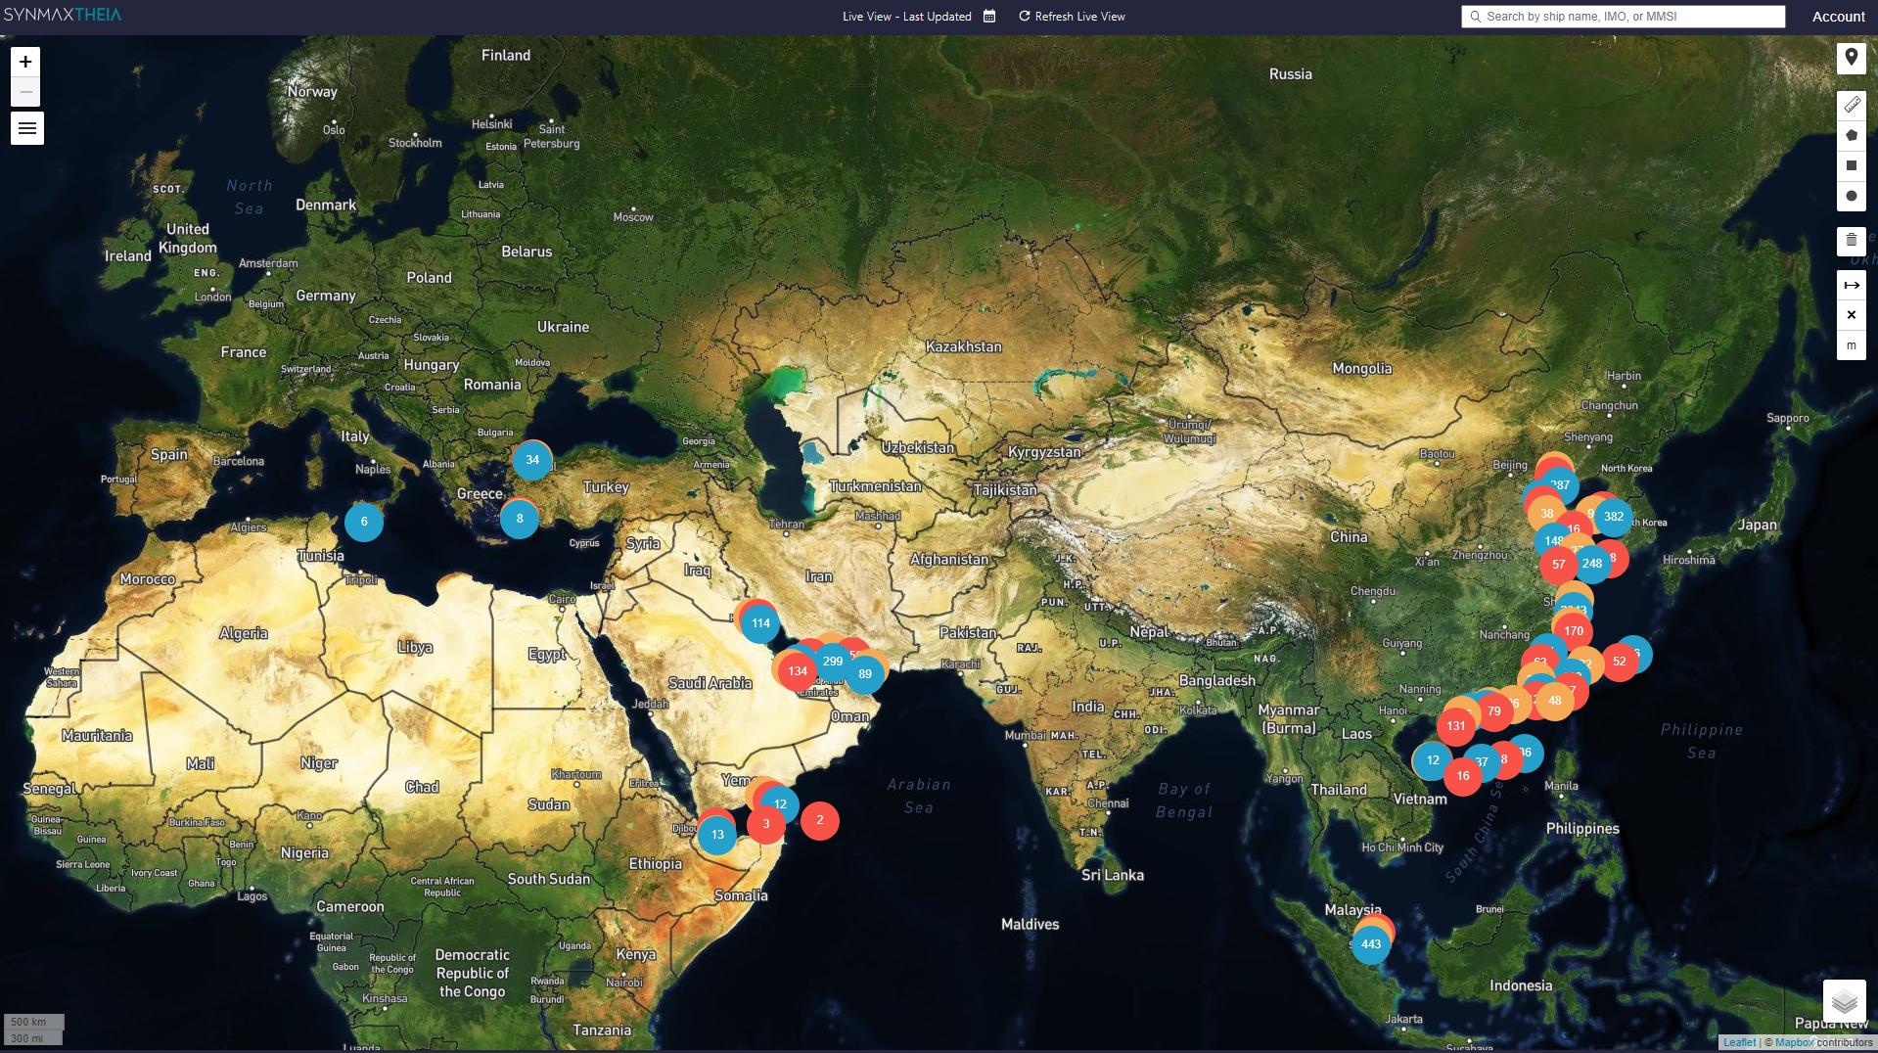Refresh the Live View

pyautogui.click(x=1072, y=17)
